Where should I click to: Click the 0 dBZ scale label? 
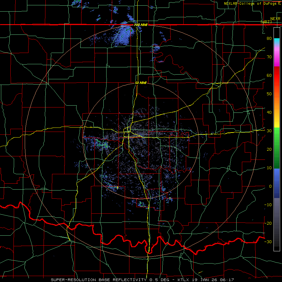click(270, 186)
